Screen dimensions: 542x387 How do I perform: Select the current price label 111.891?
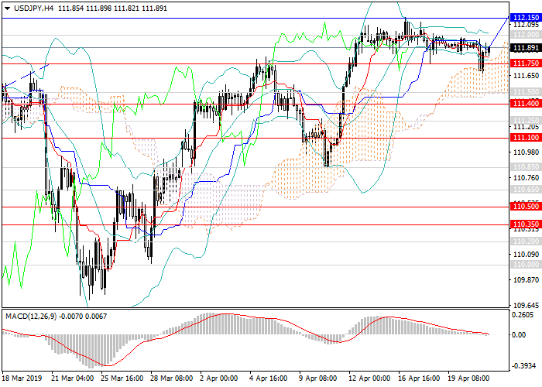click(x=526, y=48)
